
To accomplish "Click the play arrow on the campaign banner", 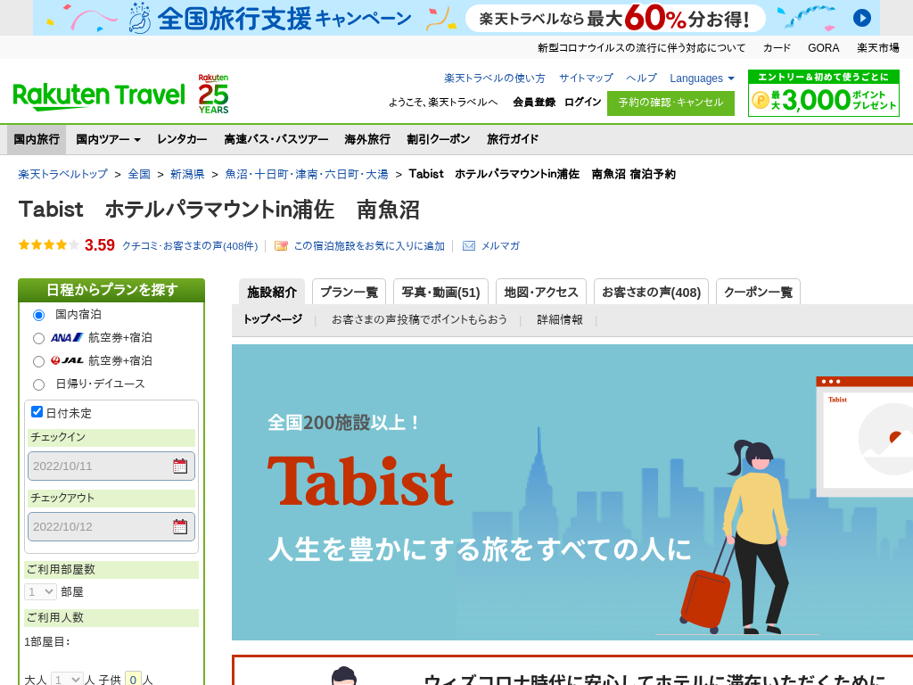I will [x=862, y=18].
